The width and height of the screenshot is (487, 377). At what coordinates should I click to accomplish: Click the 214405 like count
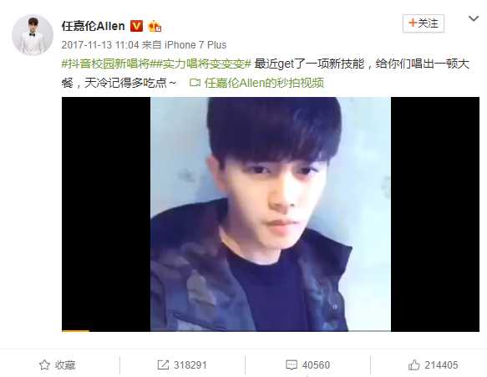441,364
